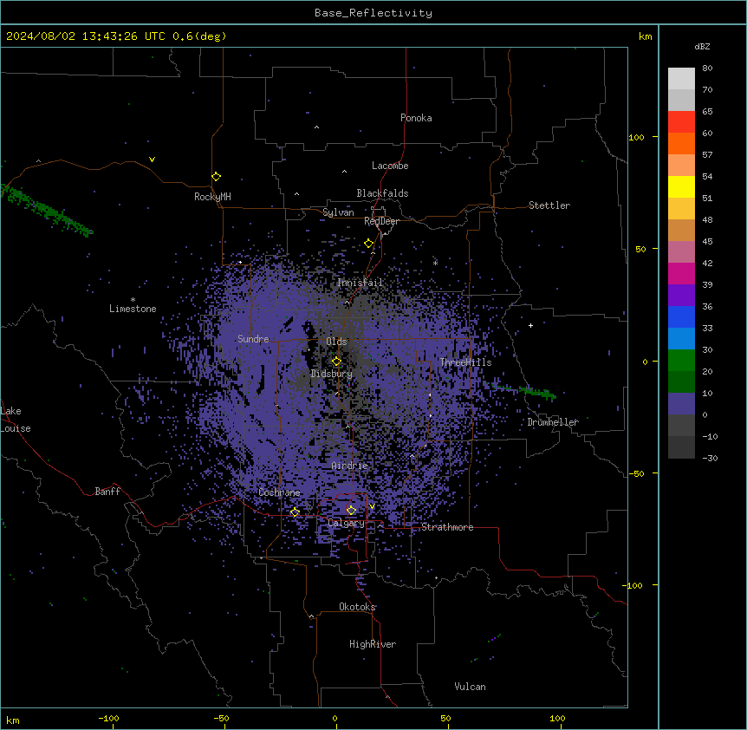747x730 pixels.
Task: Select the pink 42-45 dBZ legend swatch
Action: (681, 252)
